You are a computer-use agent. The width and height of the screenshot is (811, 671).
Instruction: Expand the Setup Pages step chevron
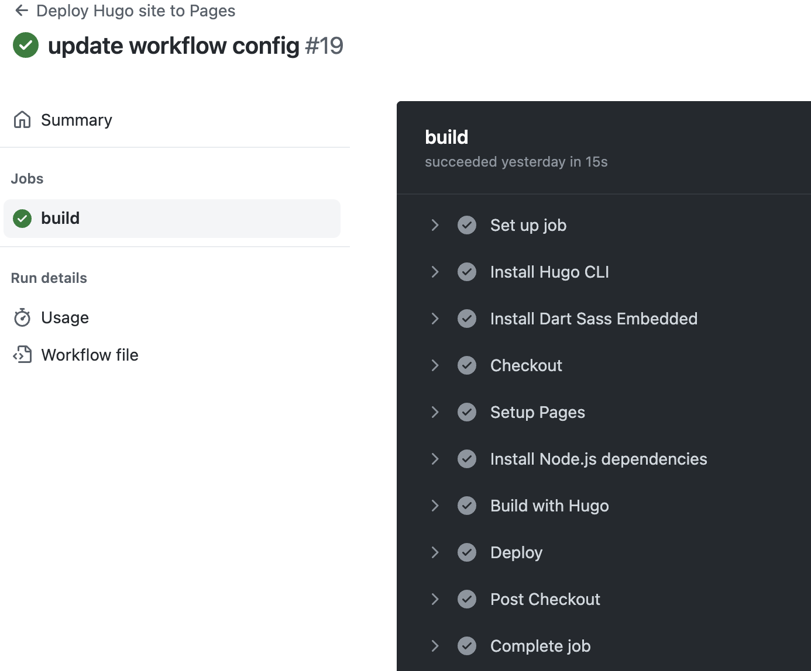(435, 412)
